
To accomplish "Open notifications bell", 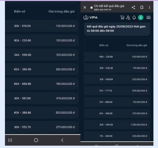I will pos(134,17).
